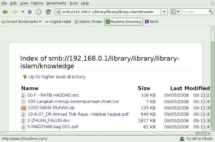The height and width of the screenshot is (142, 215).
Task: Reload the current page
Action: coord(30,12)
